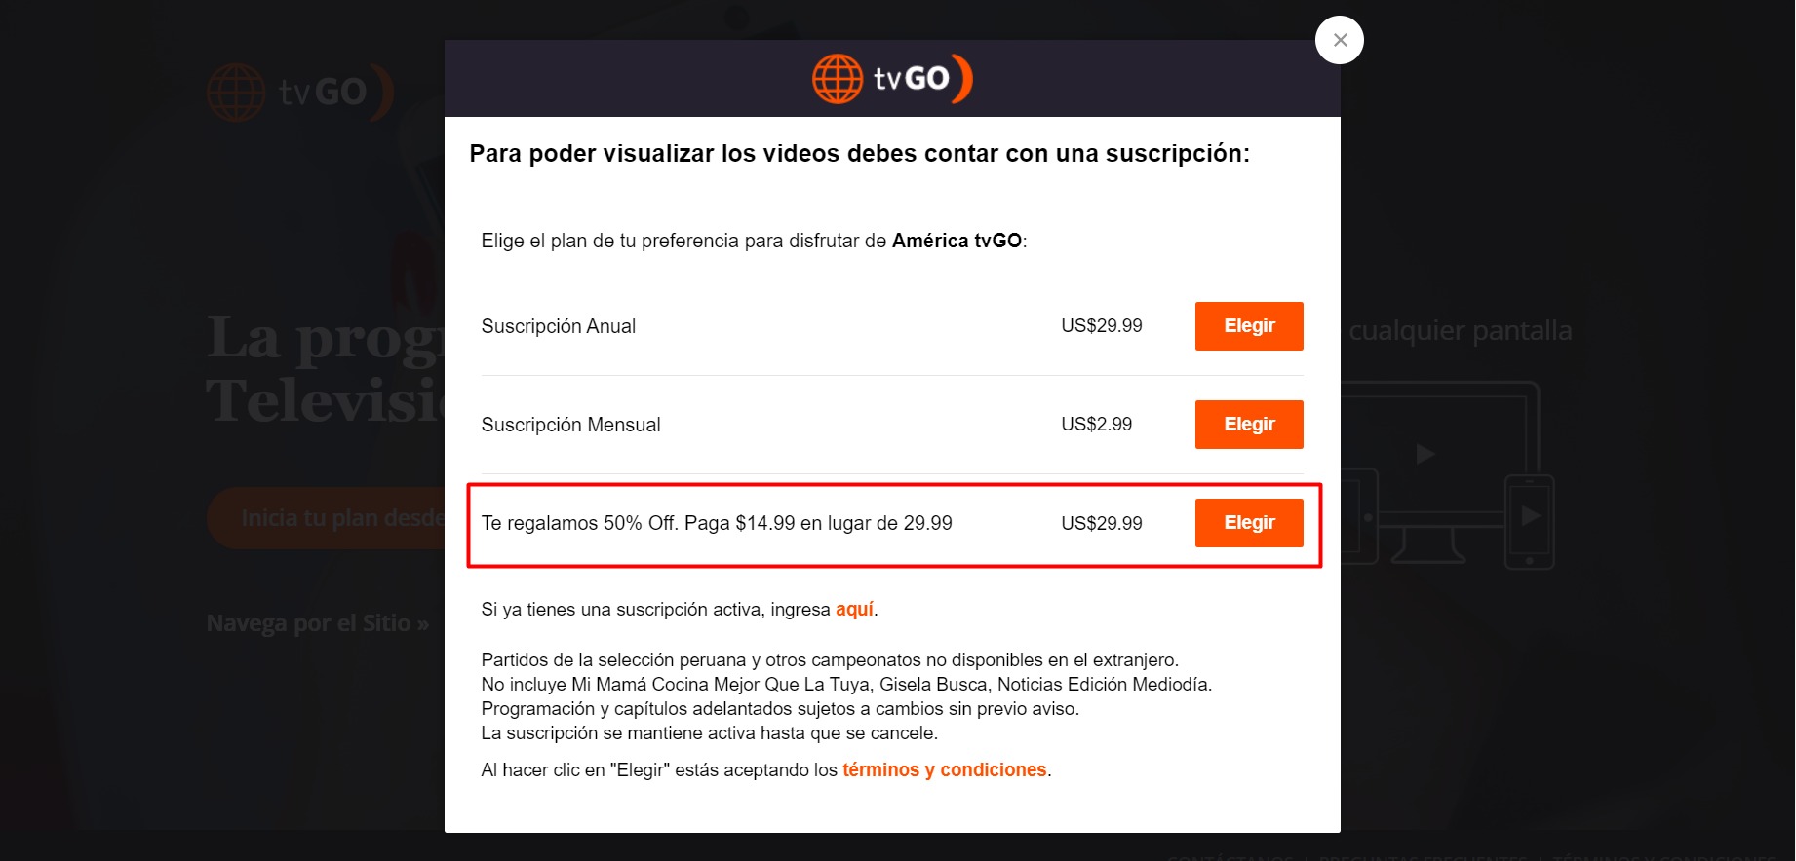Click the Suscripción Mensual label
Screen dimensions: 1796x861
pos(570,425)
